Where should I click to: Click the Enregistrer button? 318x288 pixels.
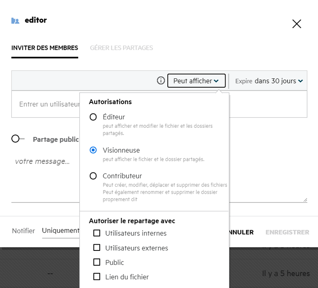(287, 232)
